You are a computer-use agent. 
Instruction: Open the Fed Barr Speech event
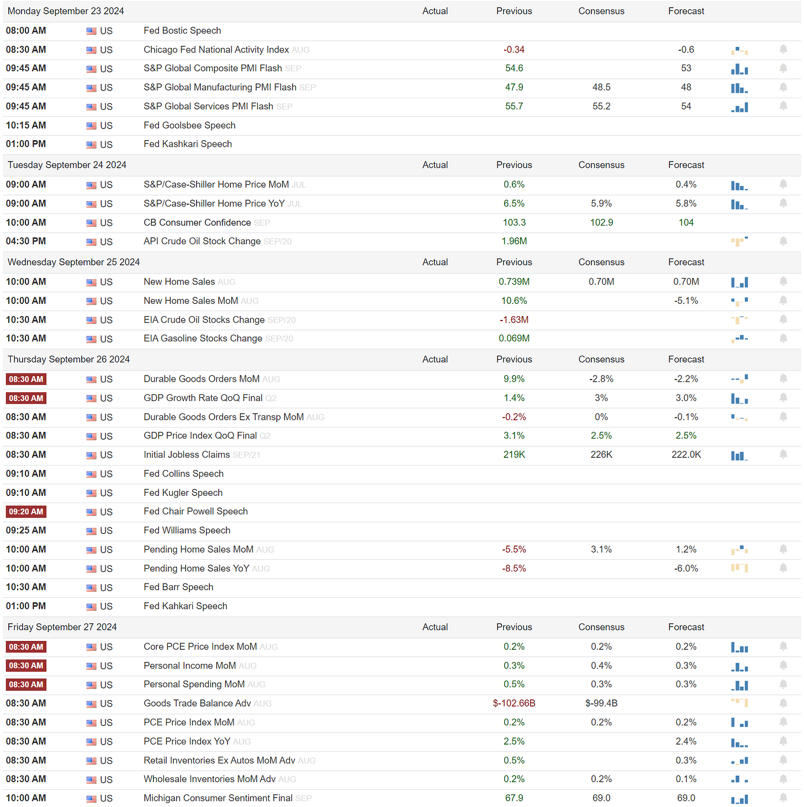[178, 587]
